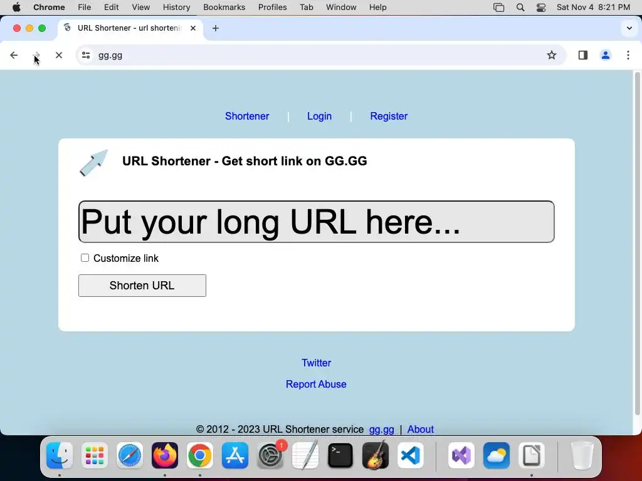Open the Profiles menu

tap(272, 8)
